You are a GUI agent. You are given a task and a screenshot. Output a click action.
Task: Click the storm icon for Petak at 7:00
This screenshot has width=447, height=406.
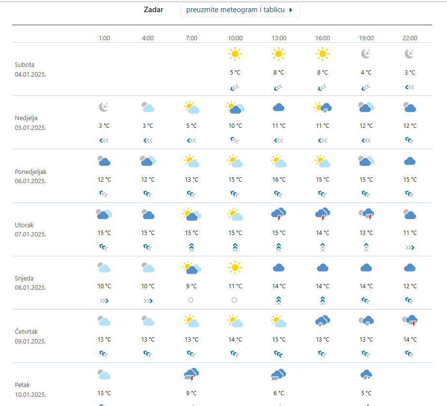click(192, 374)
